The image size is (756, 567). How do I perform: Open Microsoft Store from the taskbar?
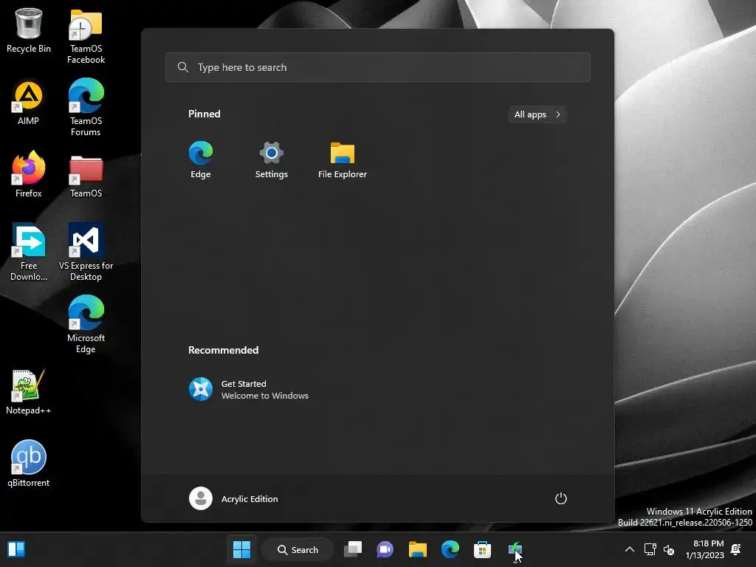click(482, 549)
